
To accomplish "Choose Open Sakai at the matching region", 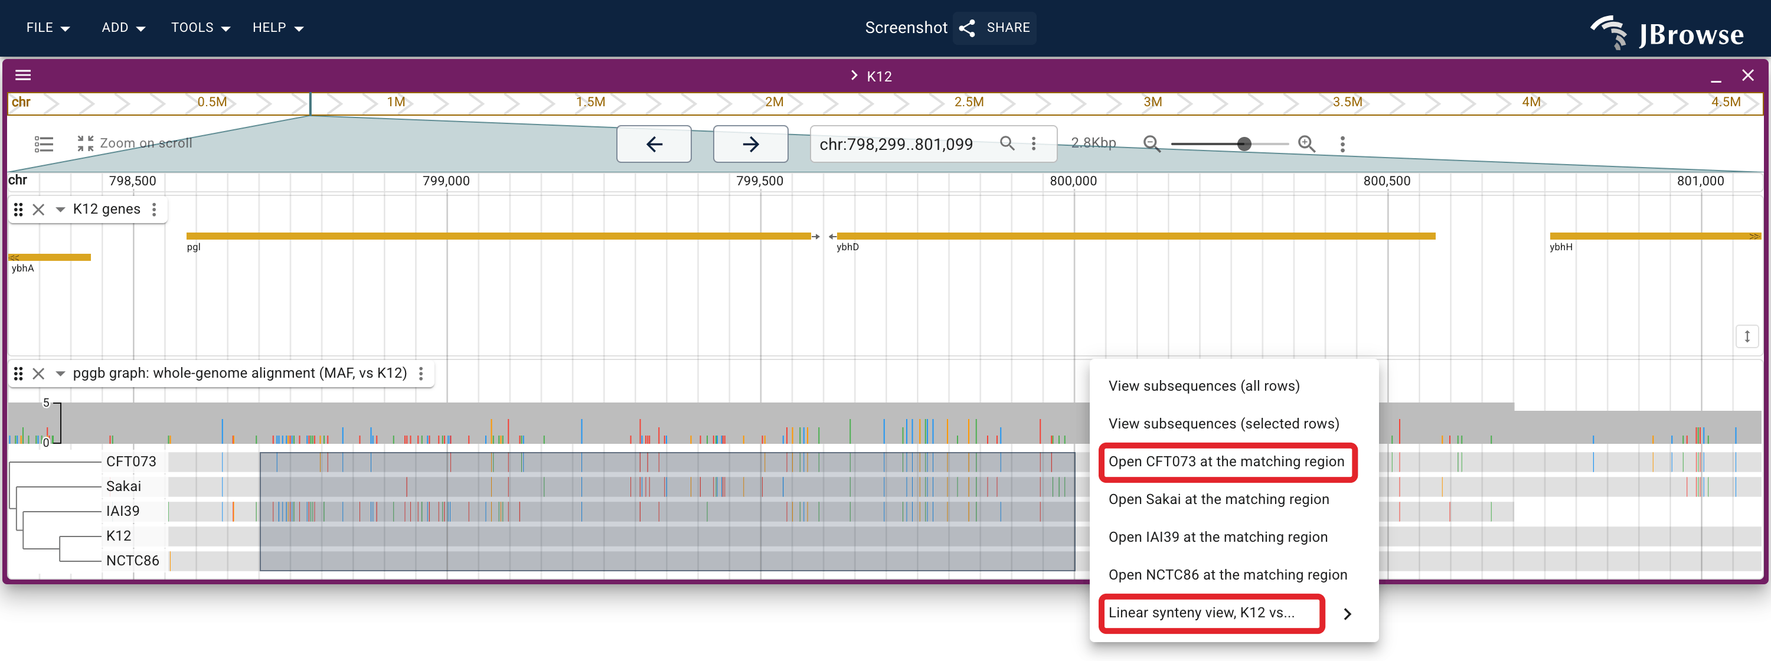I will (x=1233, y=499).
